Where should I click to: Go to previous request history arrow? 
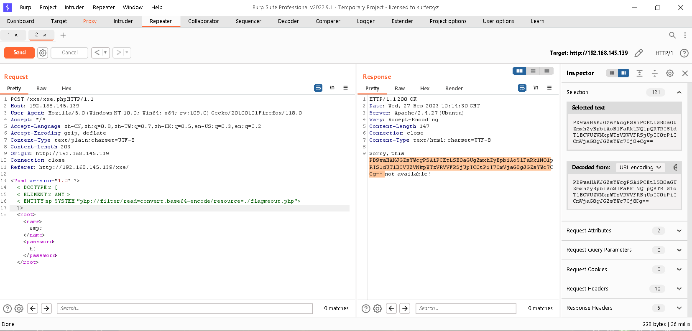point(97,53)
